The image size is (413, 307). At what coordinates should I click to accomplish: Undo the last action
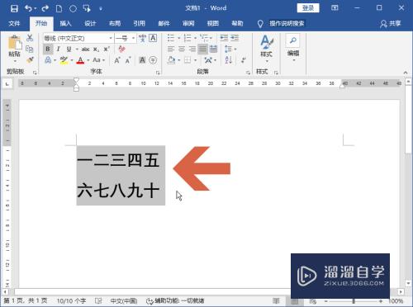[x=28, y=8]
